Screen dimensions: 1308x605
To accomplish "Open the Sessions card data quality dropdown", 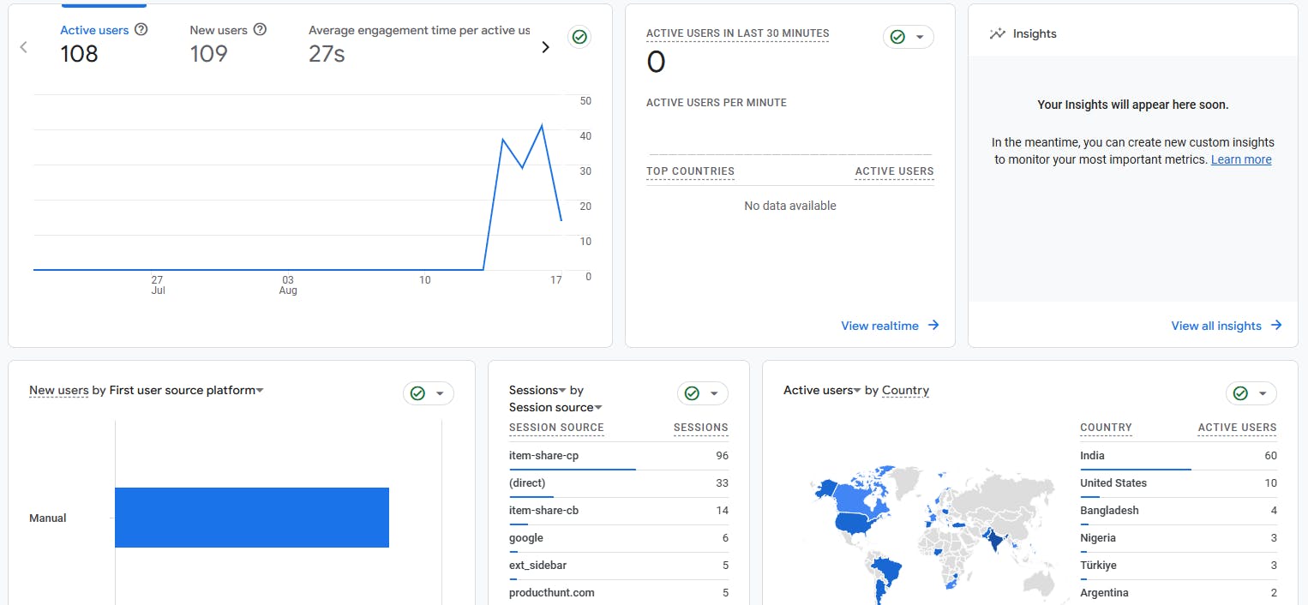I will [x=703, y=393].
